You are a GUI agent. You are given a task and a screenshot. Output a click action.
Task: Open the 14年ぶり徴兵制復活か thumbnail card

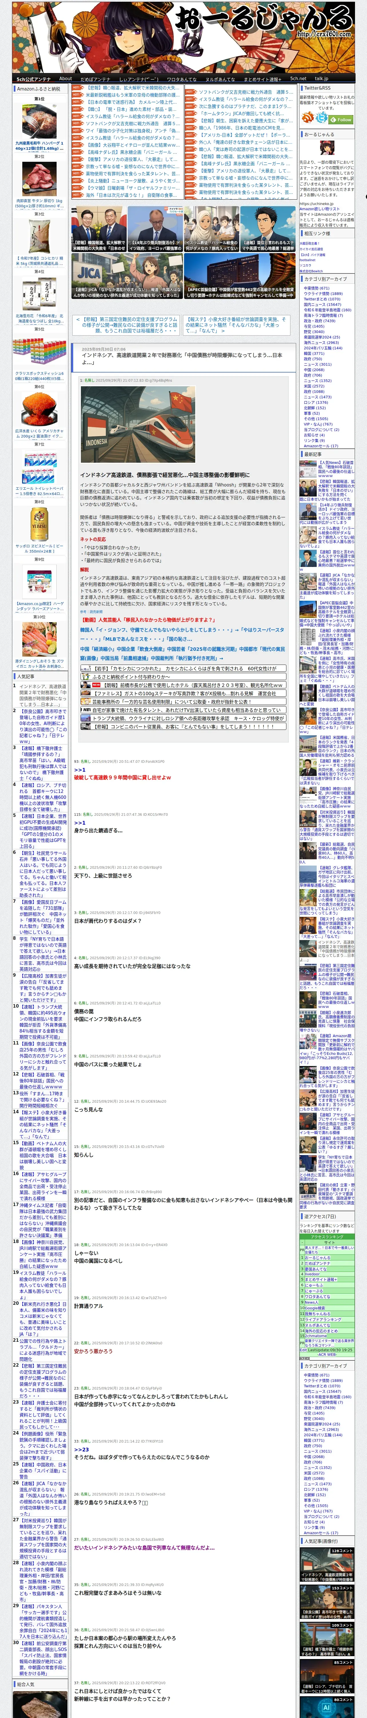(x=155, y=229)
